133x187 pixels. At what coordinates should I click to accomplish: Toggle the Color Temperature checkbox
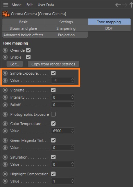pos(53,123)
